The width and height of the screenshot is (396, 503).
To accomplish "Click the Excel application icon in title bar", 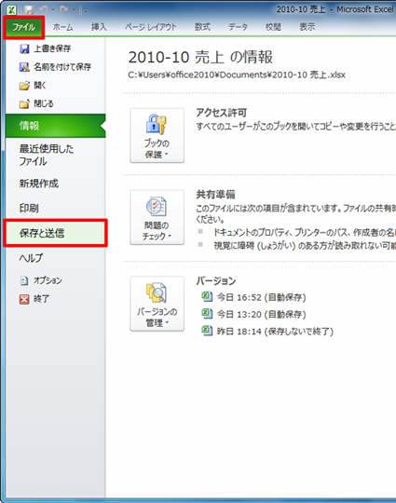I will (12, 10).
